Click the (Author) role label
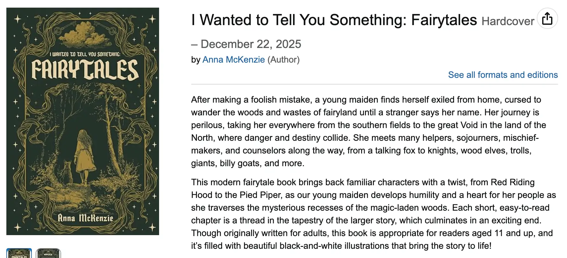 click(283, 60)
